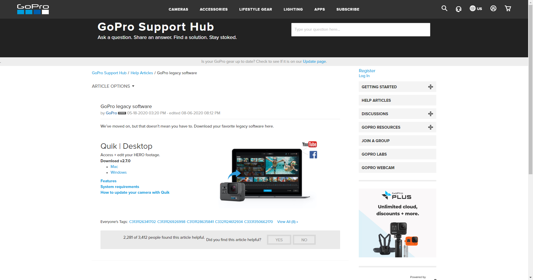Open System requirements link

120,187
